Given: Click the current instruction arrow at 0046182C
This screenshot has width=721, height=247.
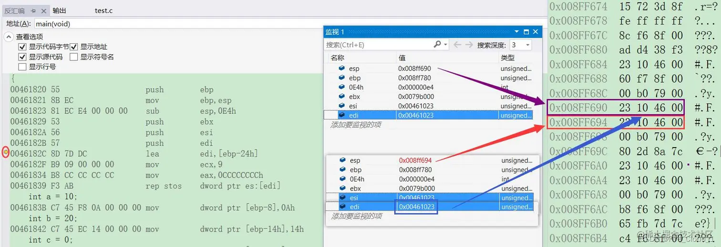Looking at the screenshot, I should [6, 152].
